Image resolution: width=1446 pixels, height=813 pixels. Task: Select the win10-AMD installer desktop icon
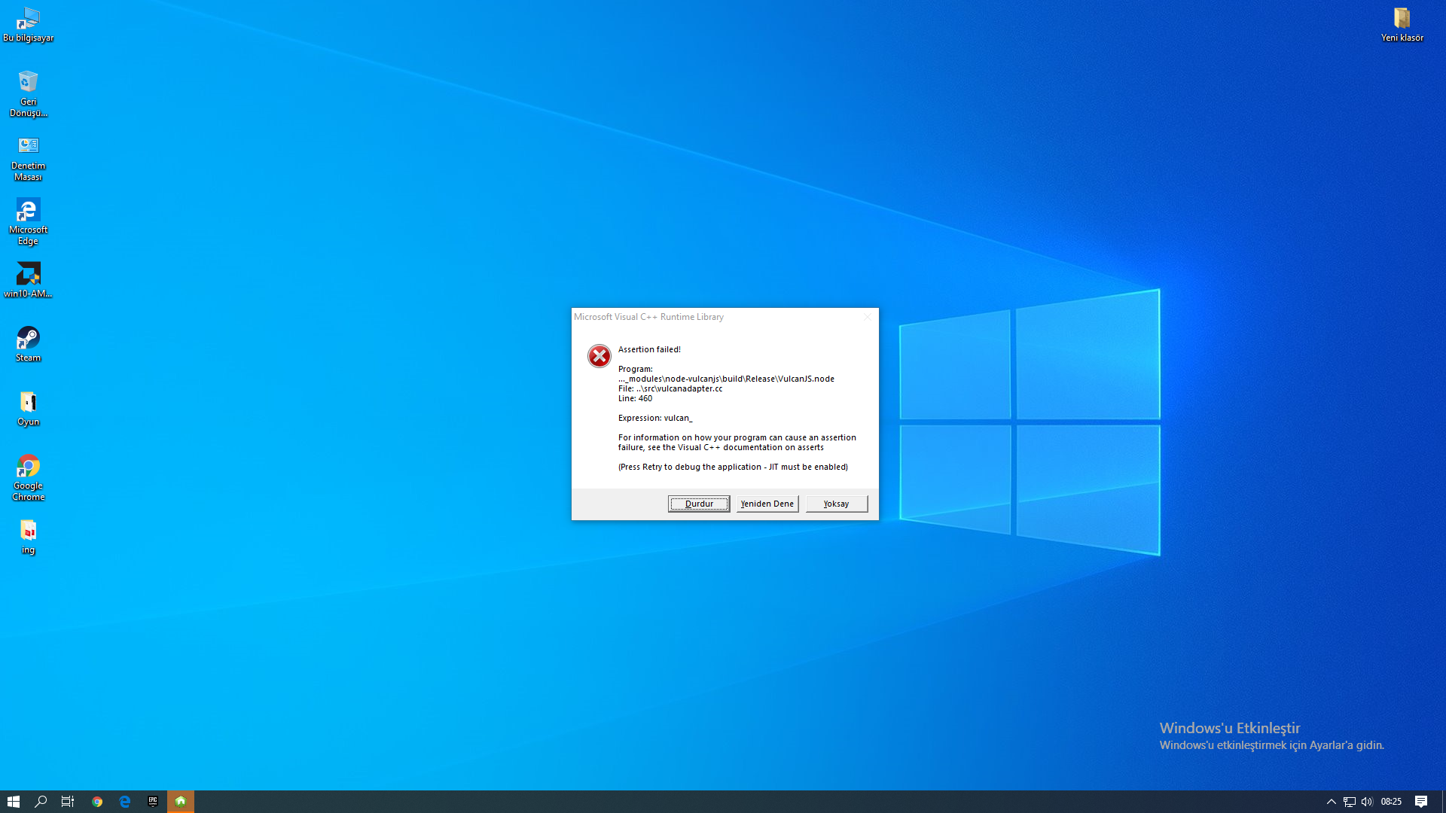28,280
